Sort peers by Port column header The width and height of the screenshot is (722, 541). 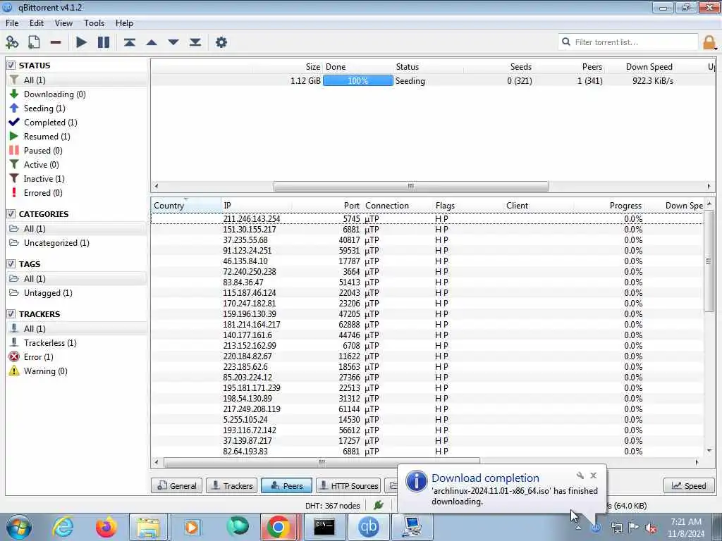point(327,206)
